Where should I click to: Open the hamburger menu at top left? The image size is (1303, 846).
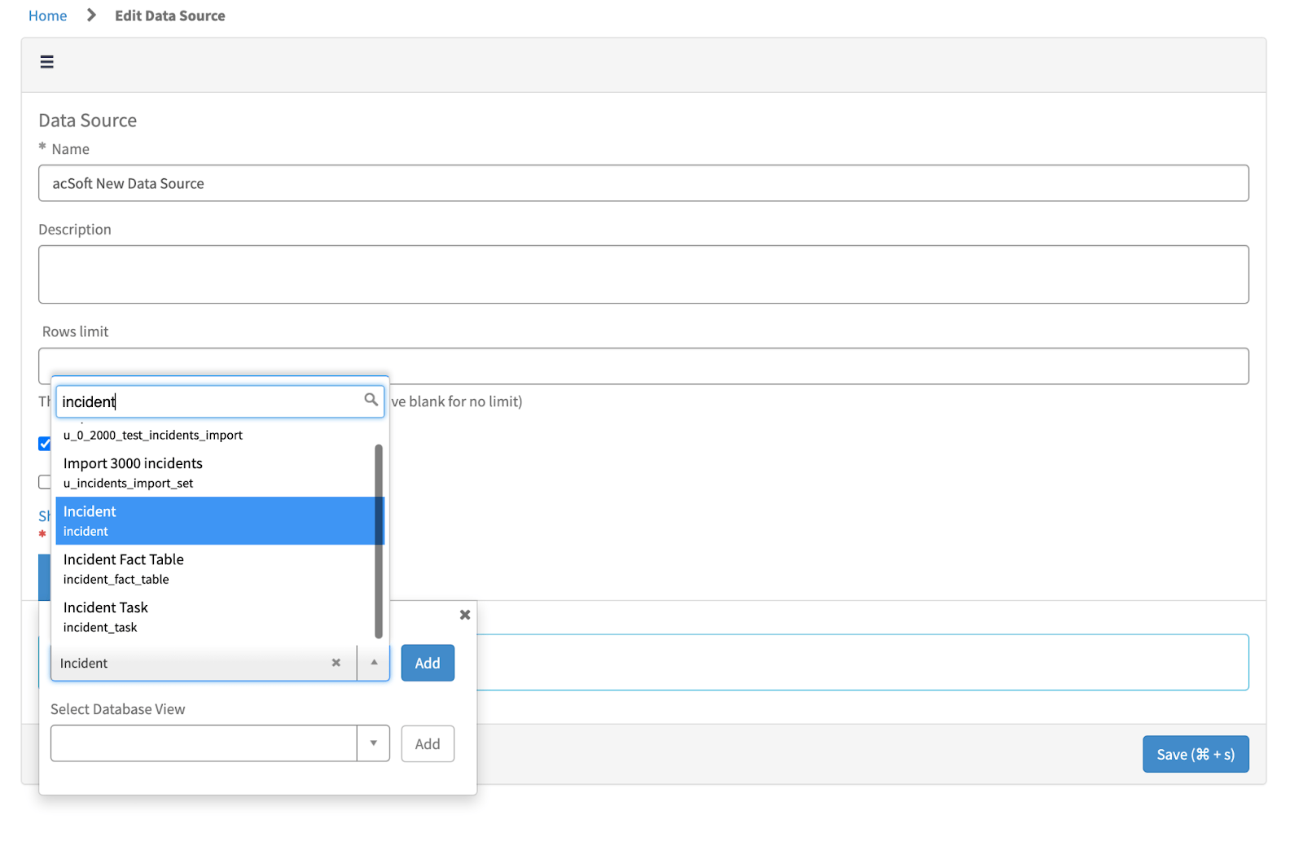[46, 62]
